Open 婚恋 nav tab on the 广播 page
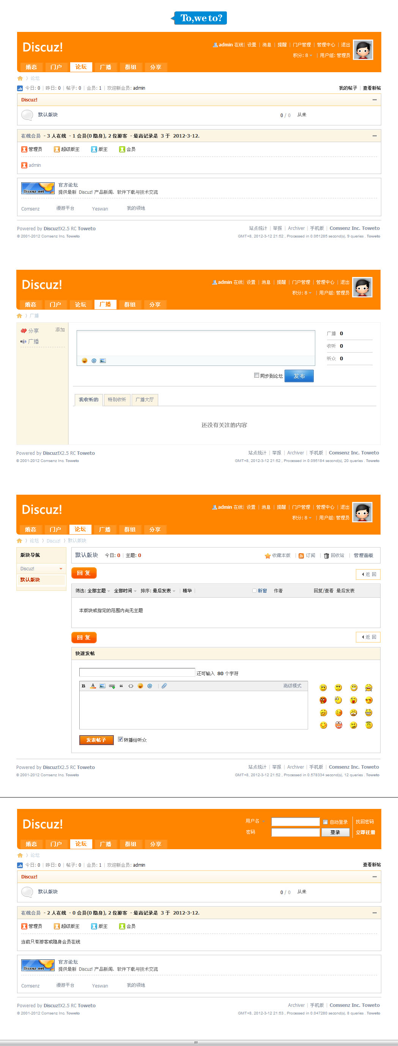 click(x=30, y=305)
